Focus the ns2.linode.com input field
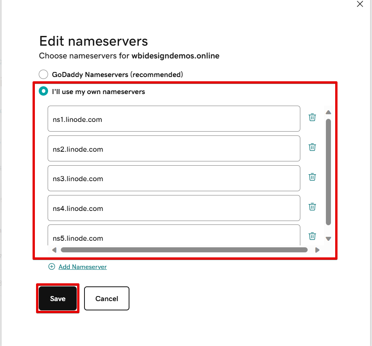The image size is (372, 346). click(x=174, y=149)
